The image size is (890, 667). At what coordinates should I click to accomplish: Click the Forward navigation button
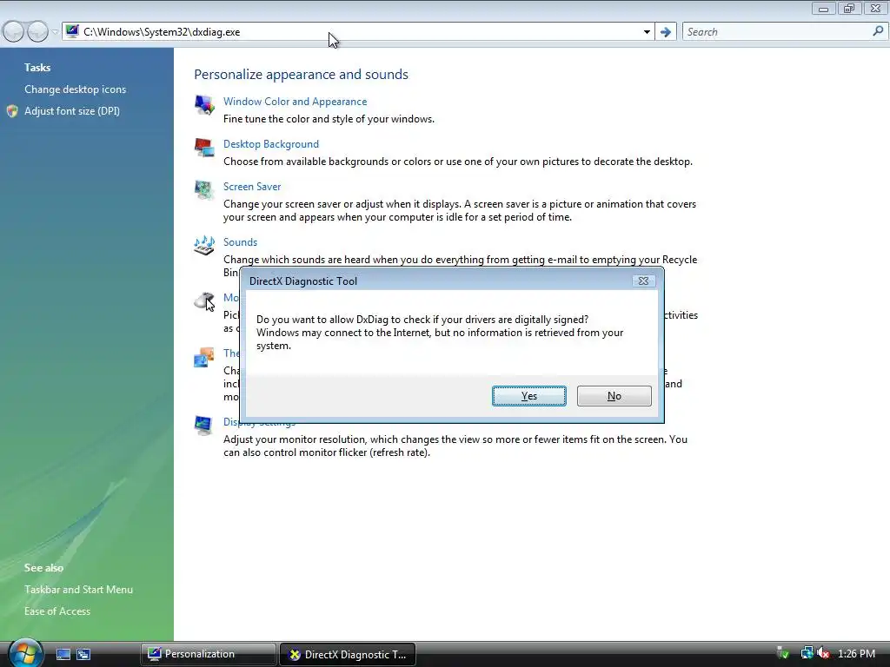37,32
